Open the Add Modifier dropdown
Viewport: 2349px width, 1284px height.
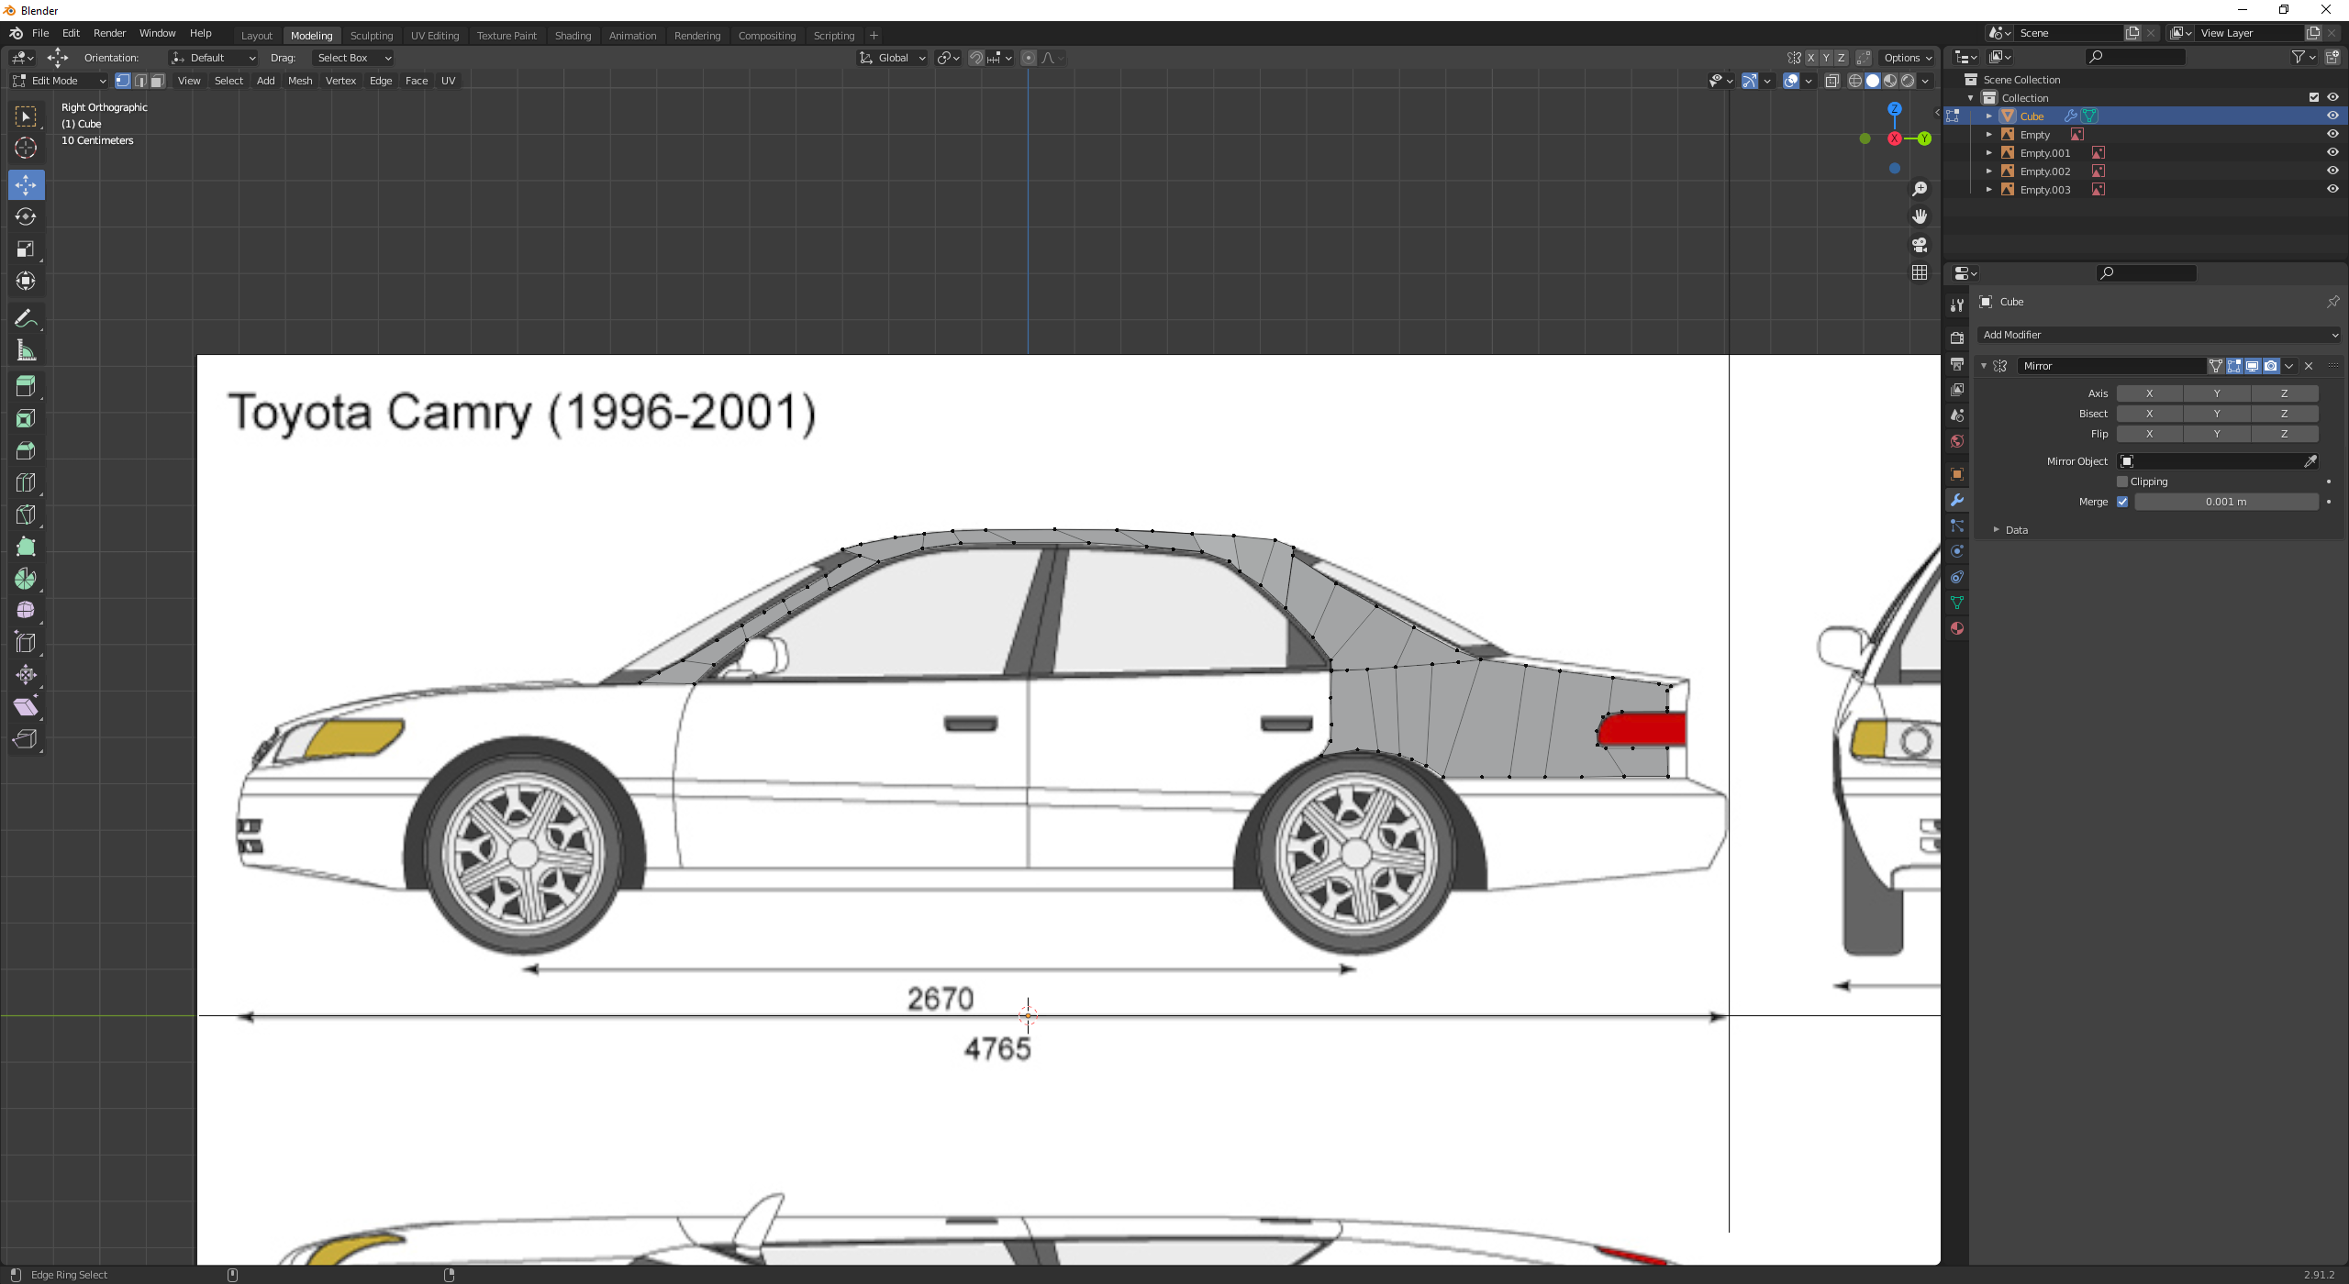(2160, 335)
